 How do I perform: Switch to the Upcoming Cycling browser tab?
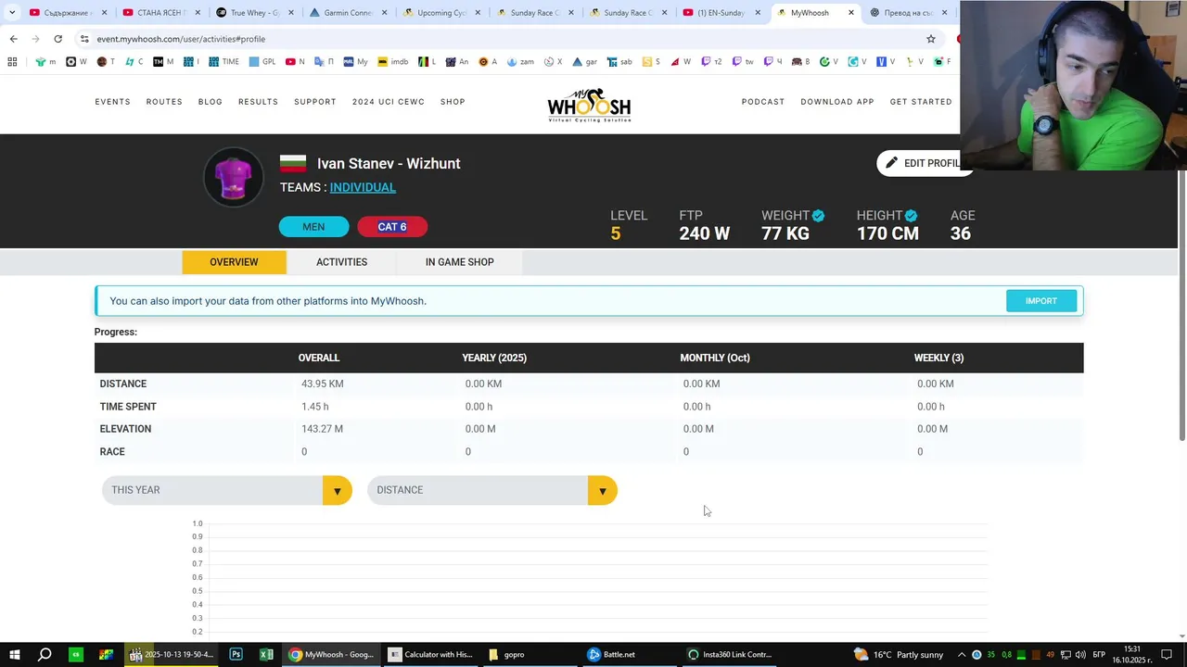click(x=442, y=13)
